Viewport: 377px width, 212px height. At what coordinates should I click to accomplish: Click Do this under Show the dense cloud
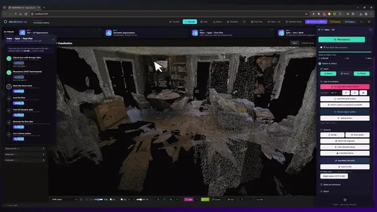[x=18, y=91]
